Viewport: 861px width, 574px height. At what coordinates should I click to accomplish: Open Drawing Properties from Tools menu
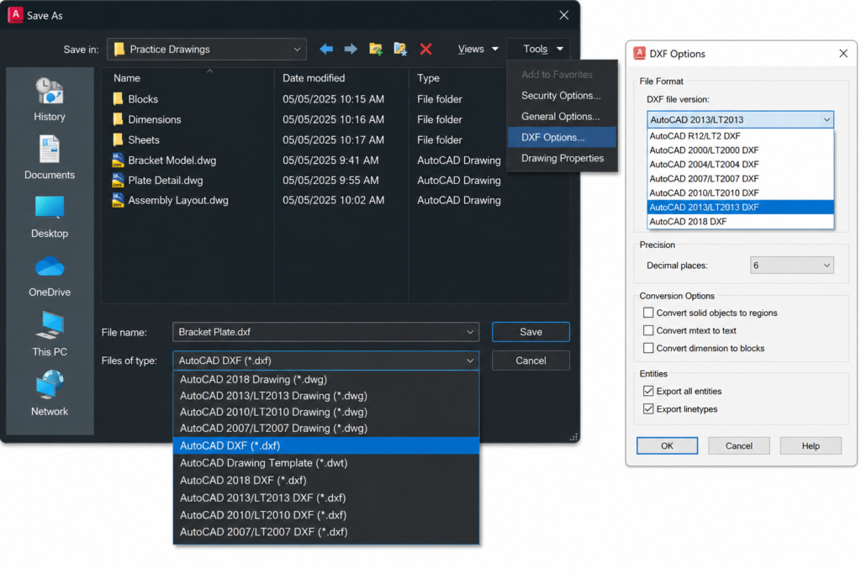(x=561, y=158)
